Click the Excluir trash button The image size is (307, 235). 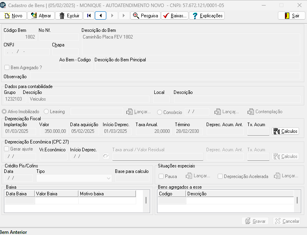69,16
